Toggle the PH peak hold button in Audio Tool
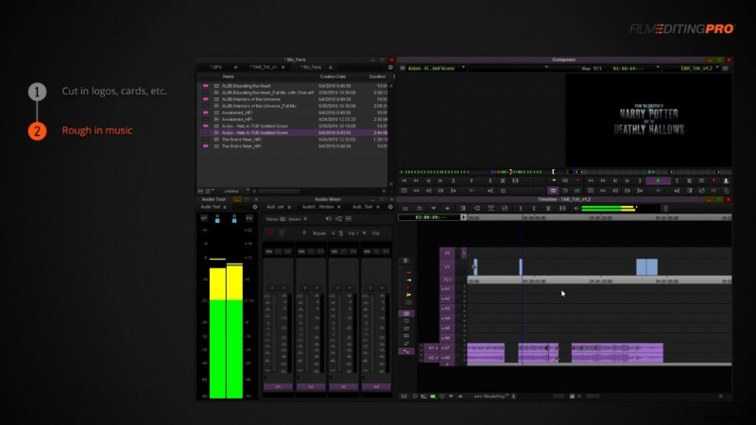Image resolution: width=756 pixels, height=425 pixels. tap(249, 219)
